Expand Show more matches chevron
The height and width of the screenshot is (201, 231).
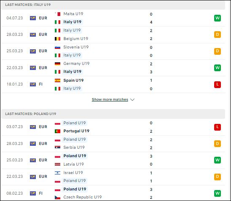(132, 100)
